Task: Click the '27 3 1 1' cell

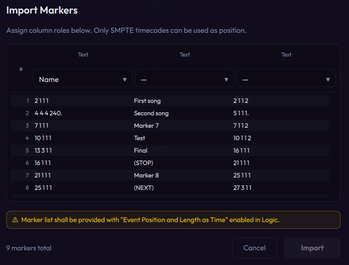Action: pyautogui.click(x=242, y=188)
